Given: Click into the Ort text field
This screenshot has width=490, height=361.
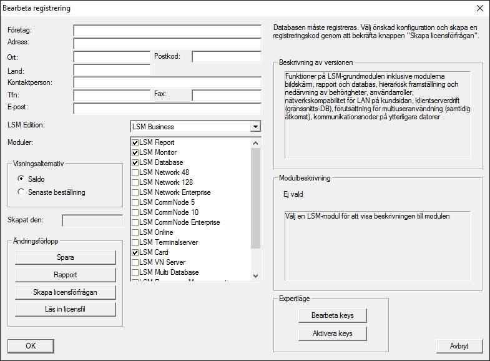Looking at the screenshot, I should (x=112, y=57).
